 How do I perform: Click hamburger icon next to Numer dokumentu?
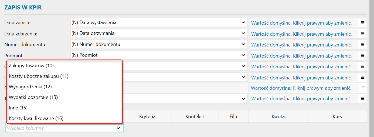tap(363, 45)
